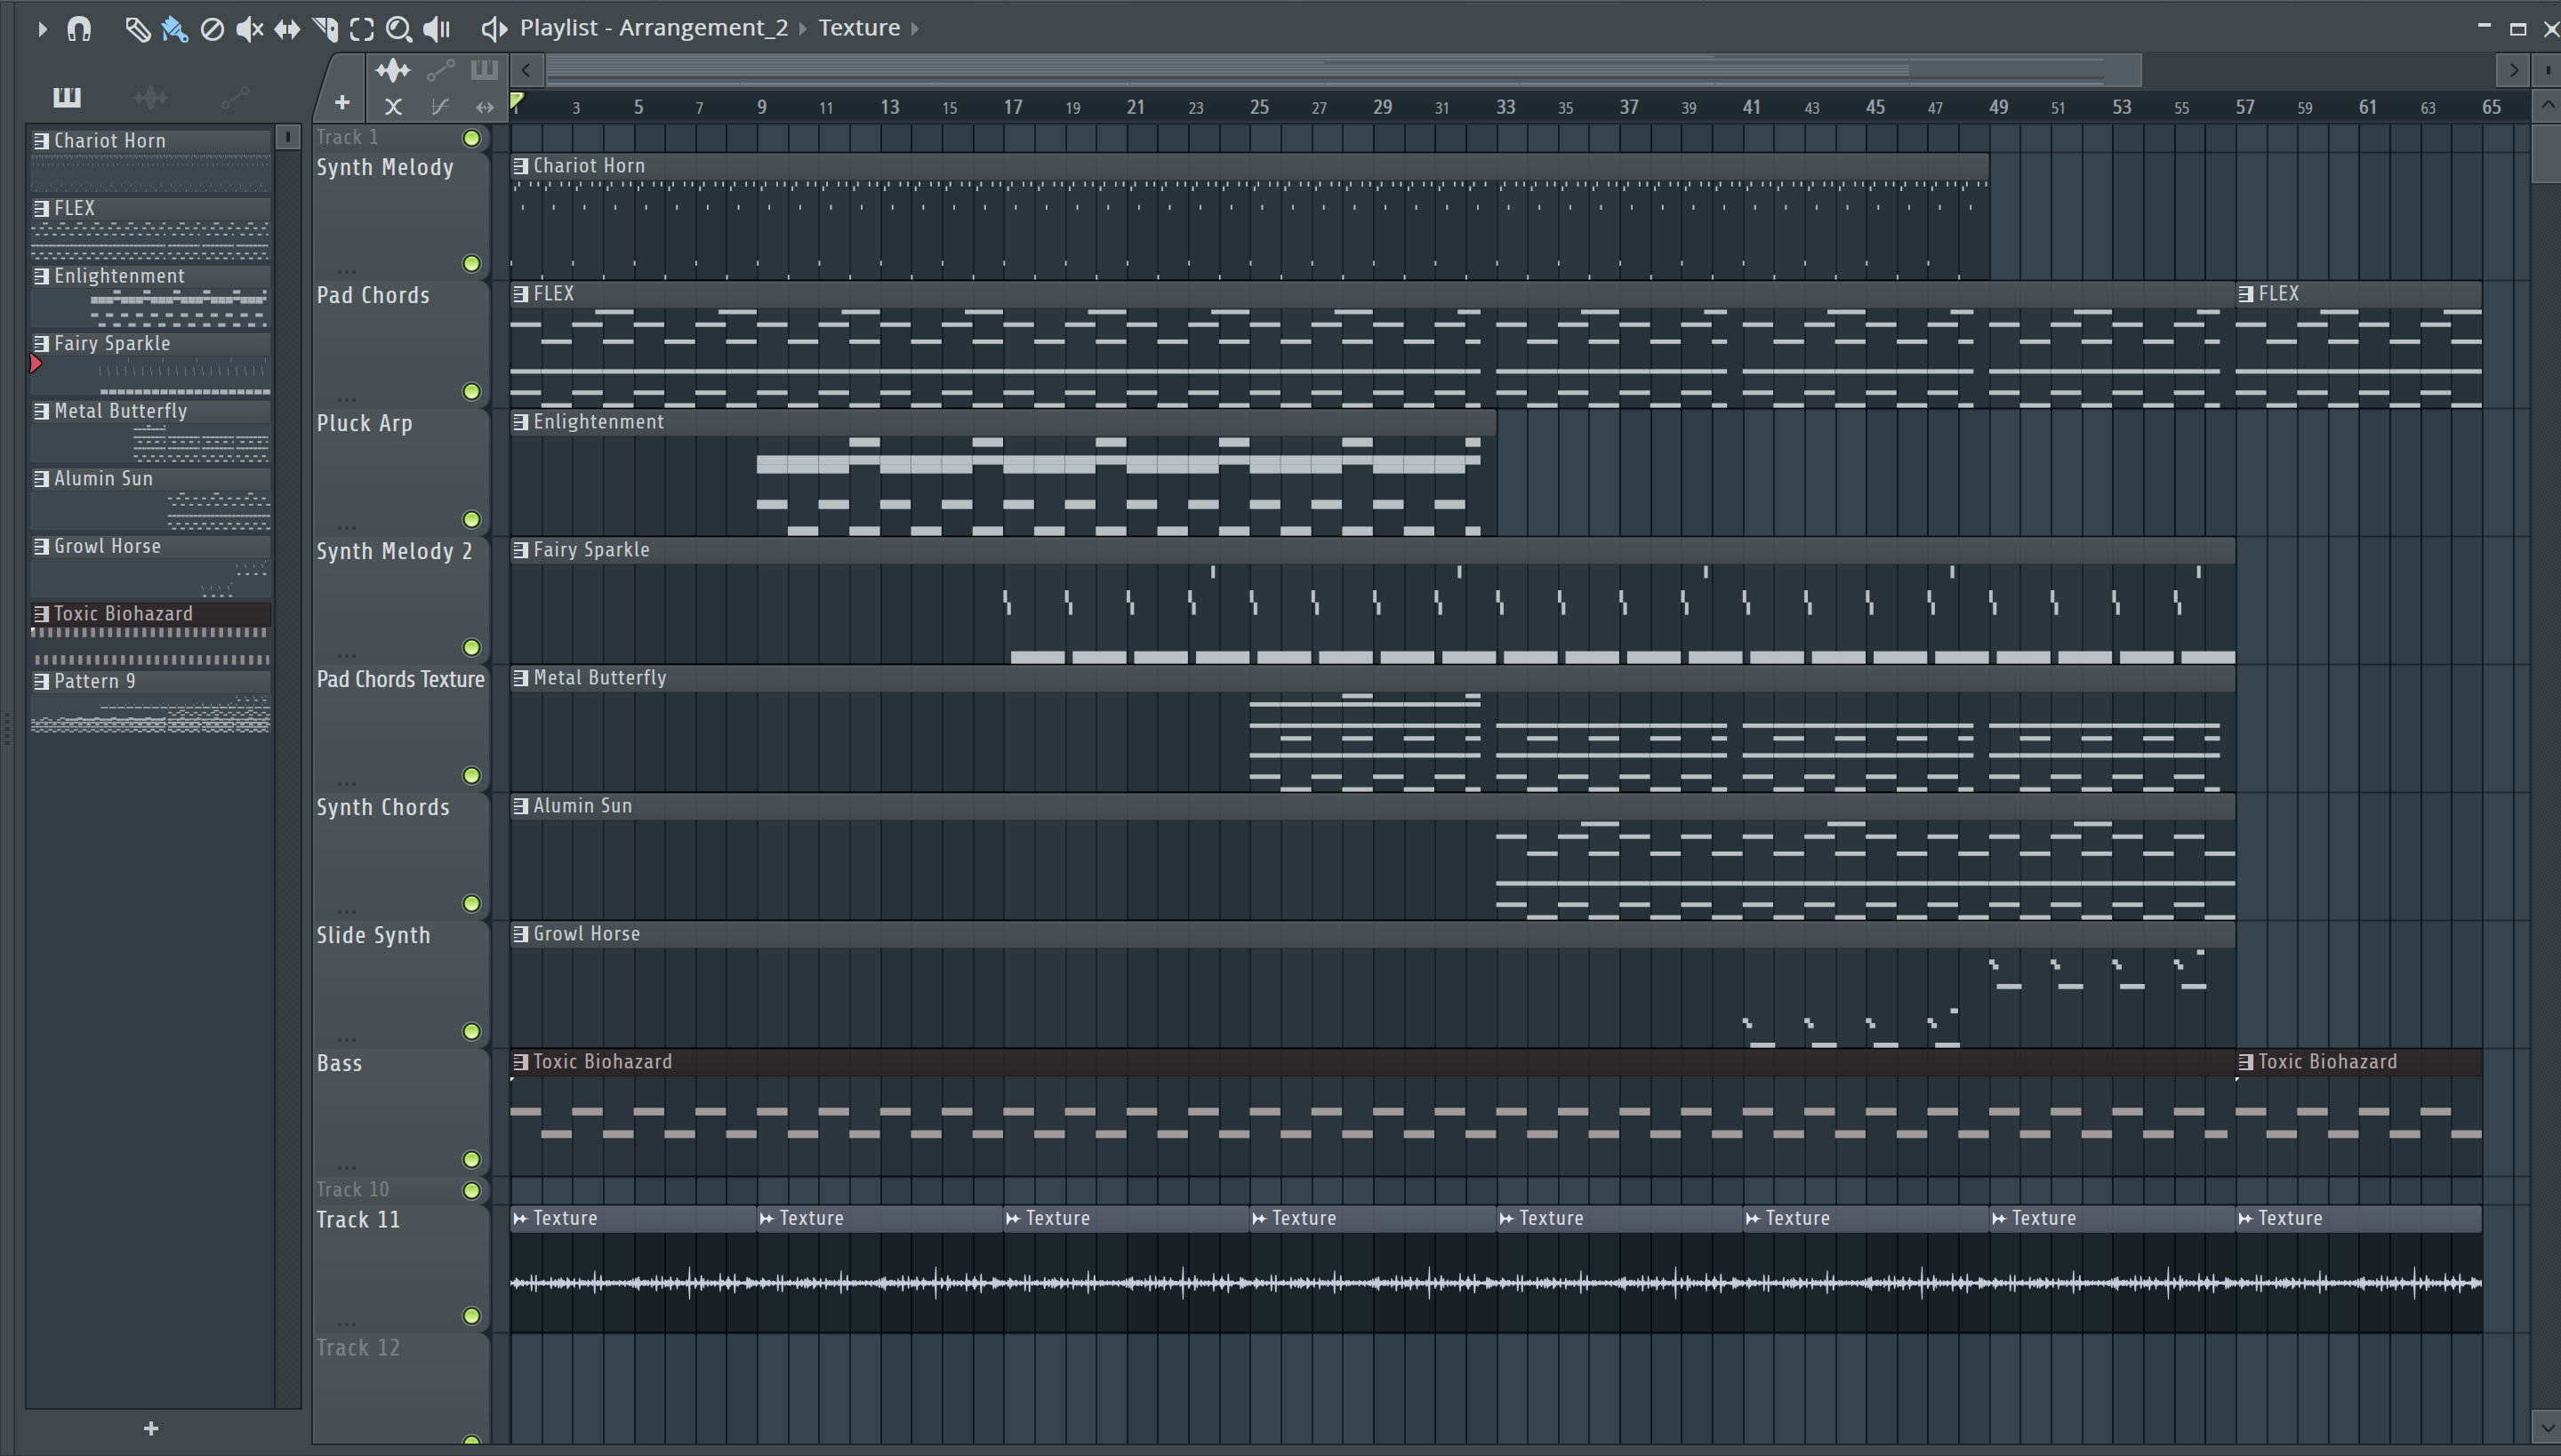Show automation clips in picker panel
Image resolution: width=2561 pixels, height=1456 pixels.
pos(235,97)
